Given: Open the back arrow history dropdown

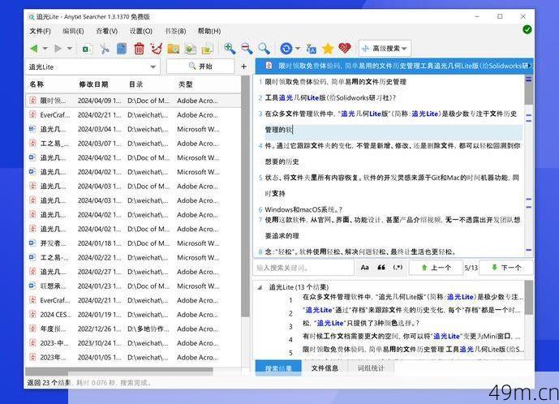Looking at the screenshot, I should 45,48.
